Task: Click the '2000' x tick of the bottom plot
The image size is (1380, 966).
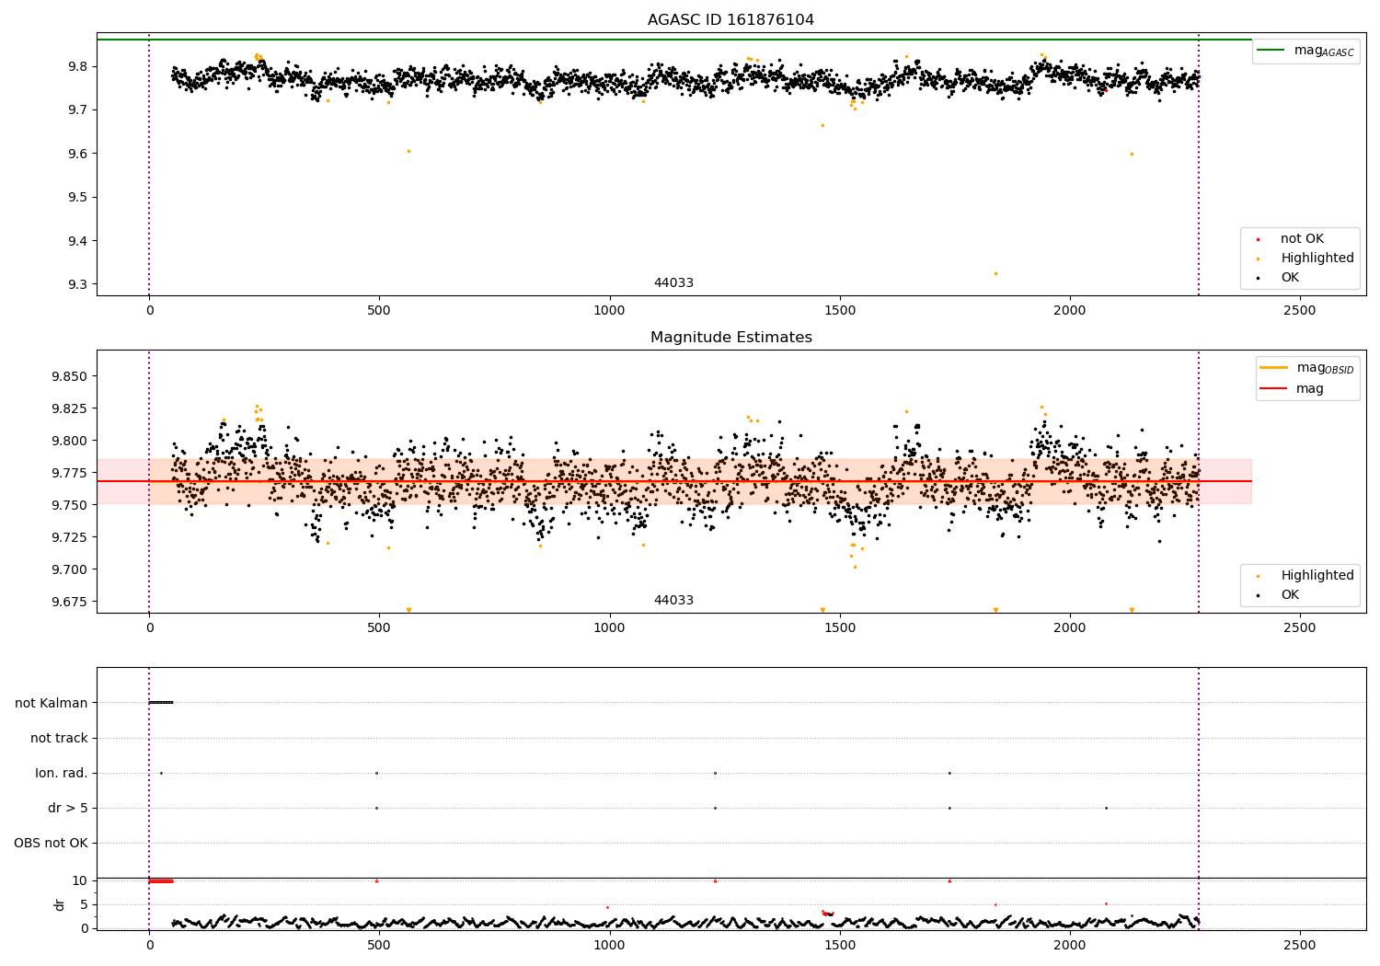Action: pos(1069,945)
